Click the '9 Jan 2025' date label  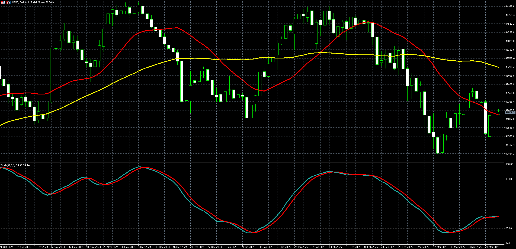point(249,247)
